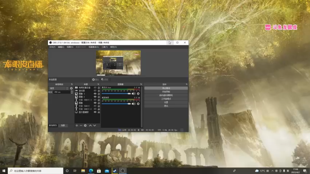Hide the 图像 3 source
The image size is (310, 174).
pos(95,94)
